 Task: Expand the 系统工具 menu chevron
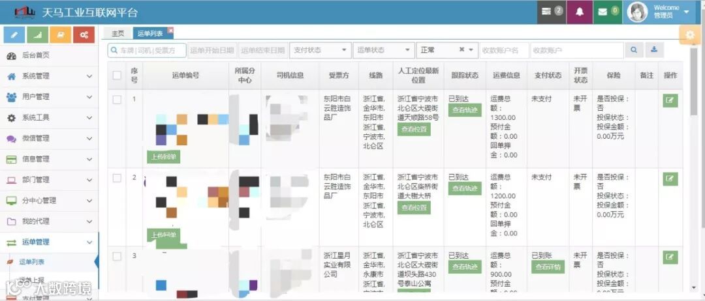click(89, 118)
